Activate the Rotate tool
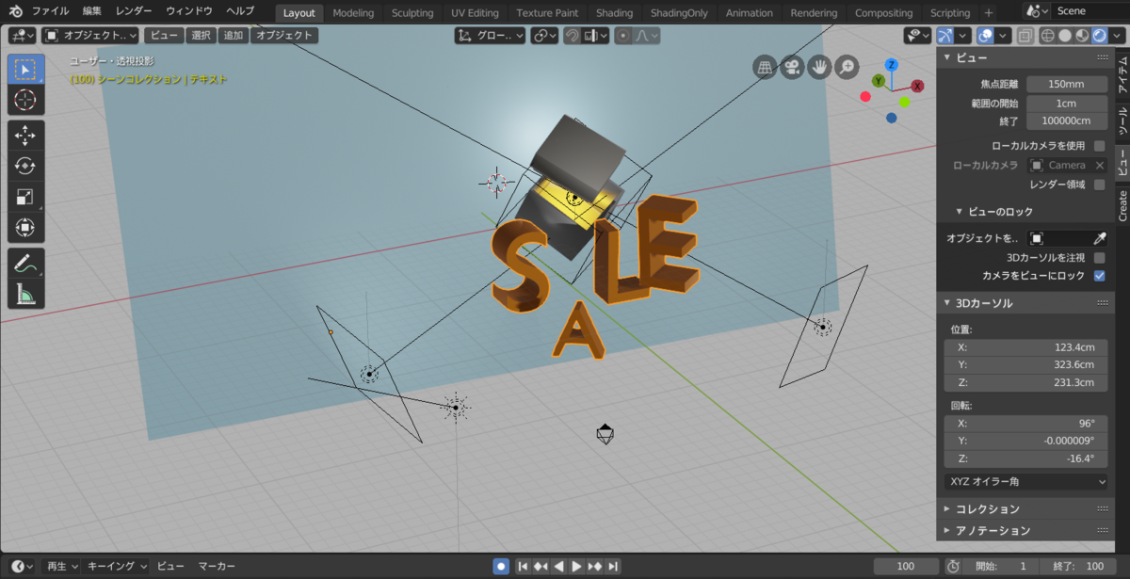Image resolution: width=1130 pixels, height=579 pixels. point(25,167)
